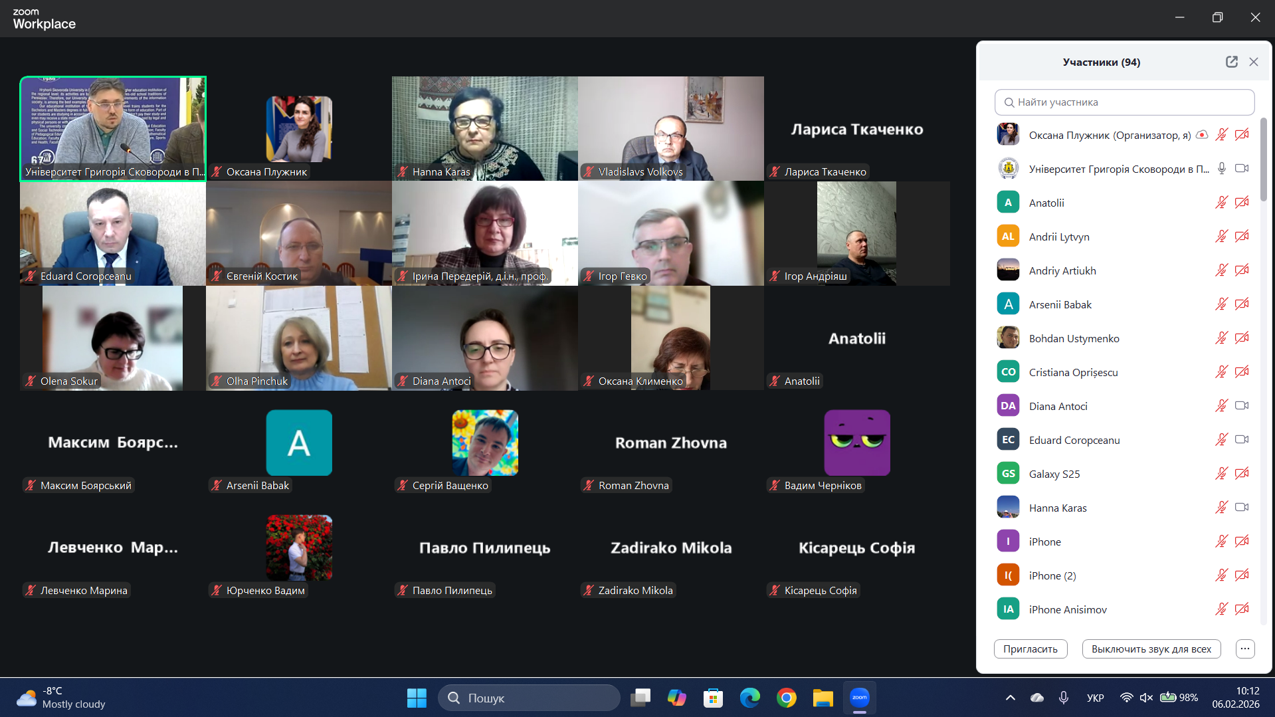
Task: Click camera icon for Eduard Coropceanu row
Action: click(x=1242, y=440)
